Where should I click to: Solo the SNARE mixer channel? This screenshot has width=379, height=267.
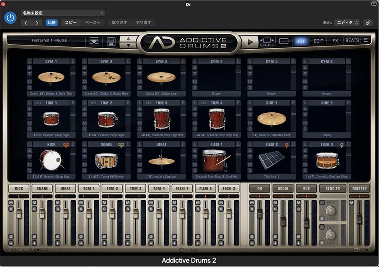point(34,209)
